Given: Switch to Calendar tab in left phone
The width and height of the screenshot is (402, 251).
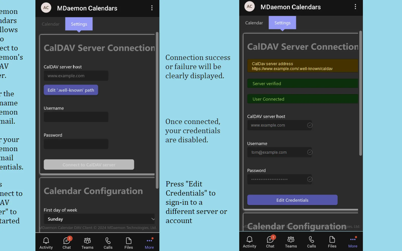Looking at the screenshot, I should click(x=51, y=24).
